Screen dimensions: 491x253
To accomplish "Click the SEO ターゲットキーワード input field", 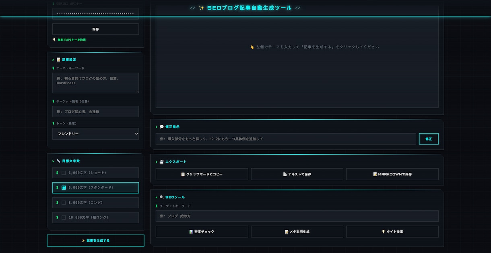I will pos(297,216).
